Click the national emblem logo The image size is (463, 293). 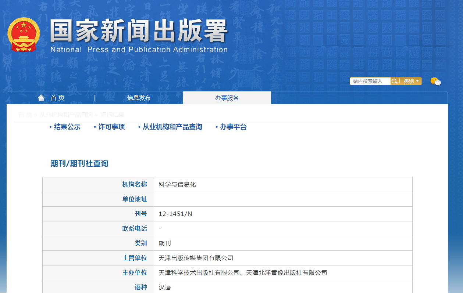coord(24,34)
